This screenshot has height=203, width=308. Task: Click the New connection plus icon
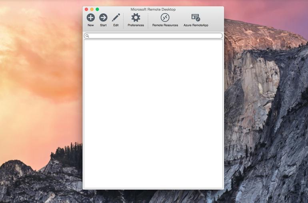tap(90, 18)
